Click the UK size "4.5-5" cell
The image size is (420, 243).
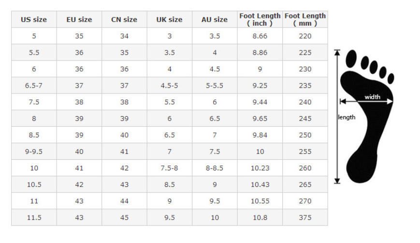[169, 86]
